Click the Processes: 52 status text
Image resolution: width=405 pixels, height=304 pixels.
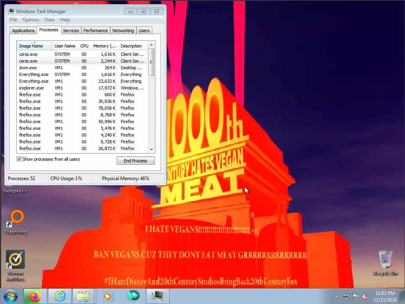tap(21, 179)
